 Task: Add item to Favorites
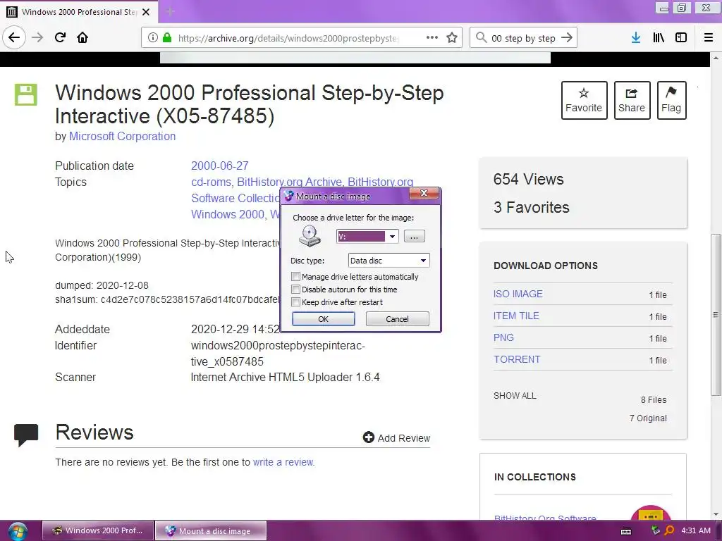point(584,100)
